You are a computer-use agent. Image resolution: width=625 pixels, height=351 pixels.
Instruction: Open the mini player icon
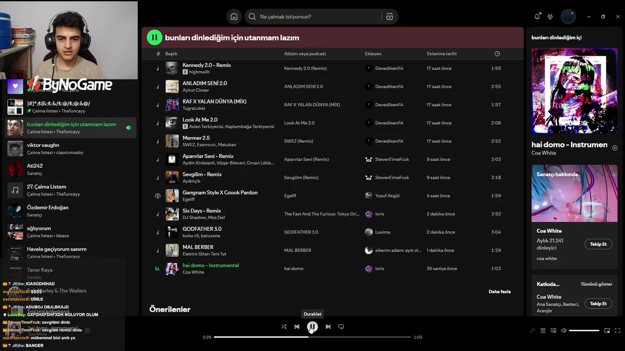tap(607, 331)
